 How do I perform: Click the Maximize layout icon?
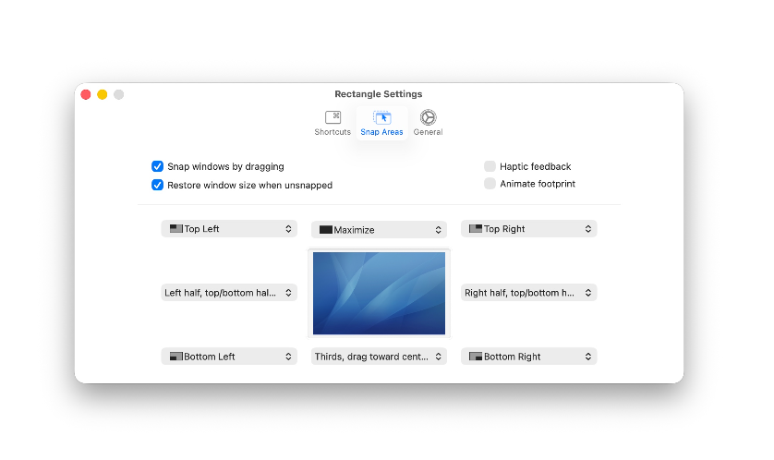[x=326, y=229]
